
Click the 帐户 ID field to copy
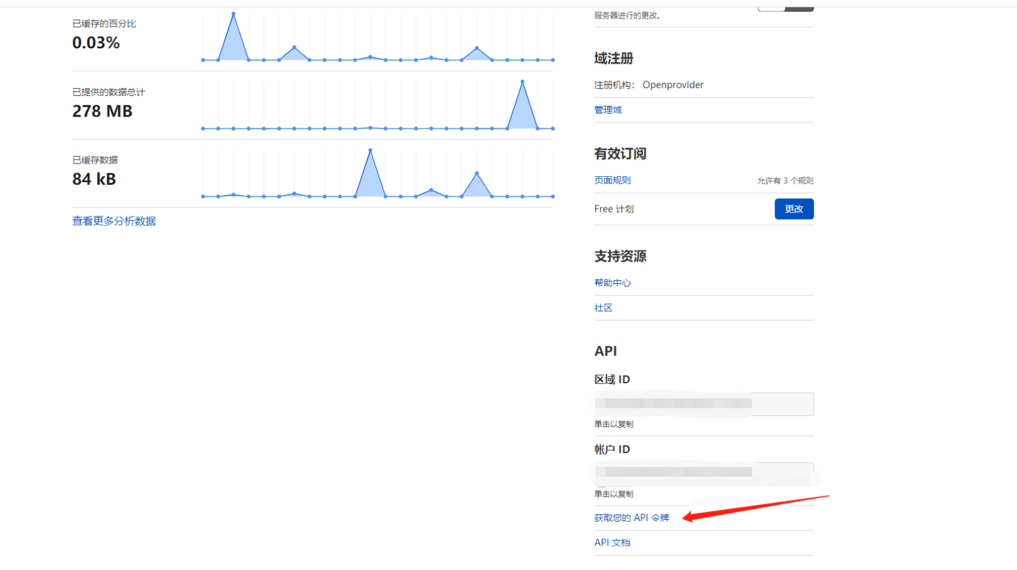click(703, 472)
